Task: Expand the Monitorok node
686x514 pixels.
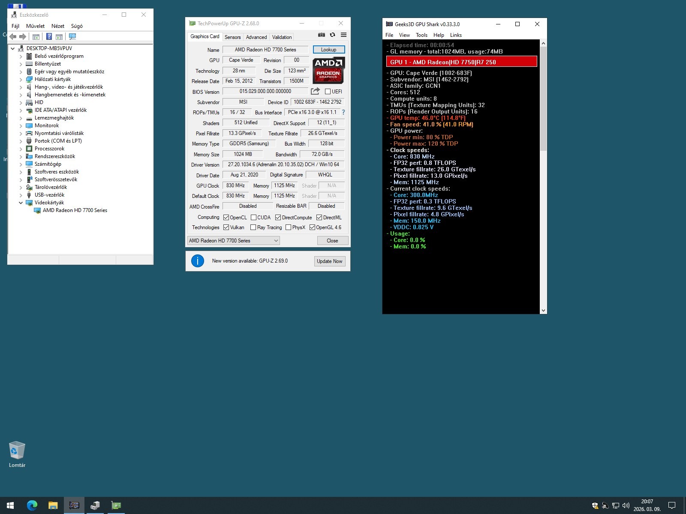Action: (x=21, y=126)
